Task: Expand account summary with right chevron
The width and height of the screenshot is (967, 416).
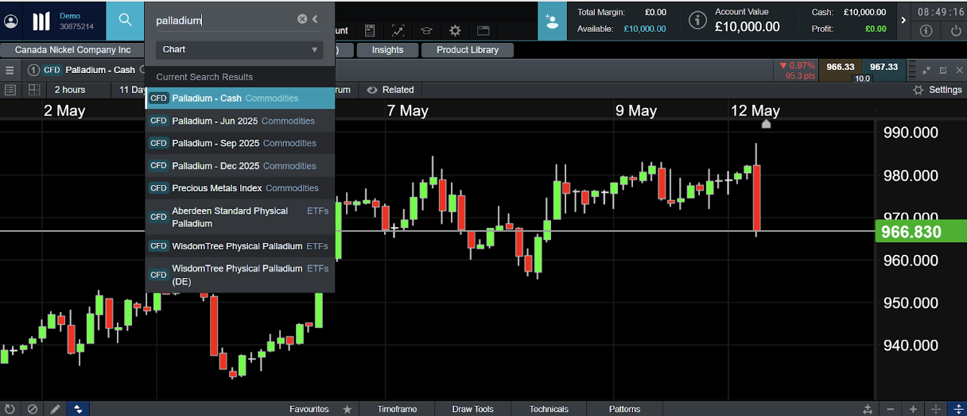Action: click(903, 21)
